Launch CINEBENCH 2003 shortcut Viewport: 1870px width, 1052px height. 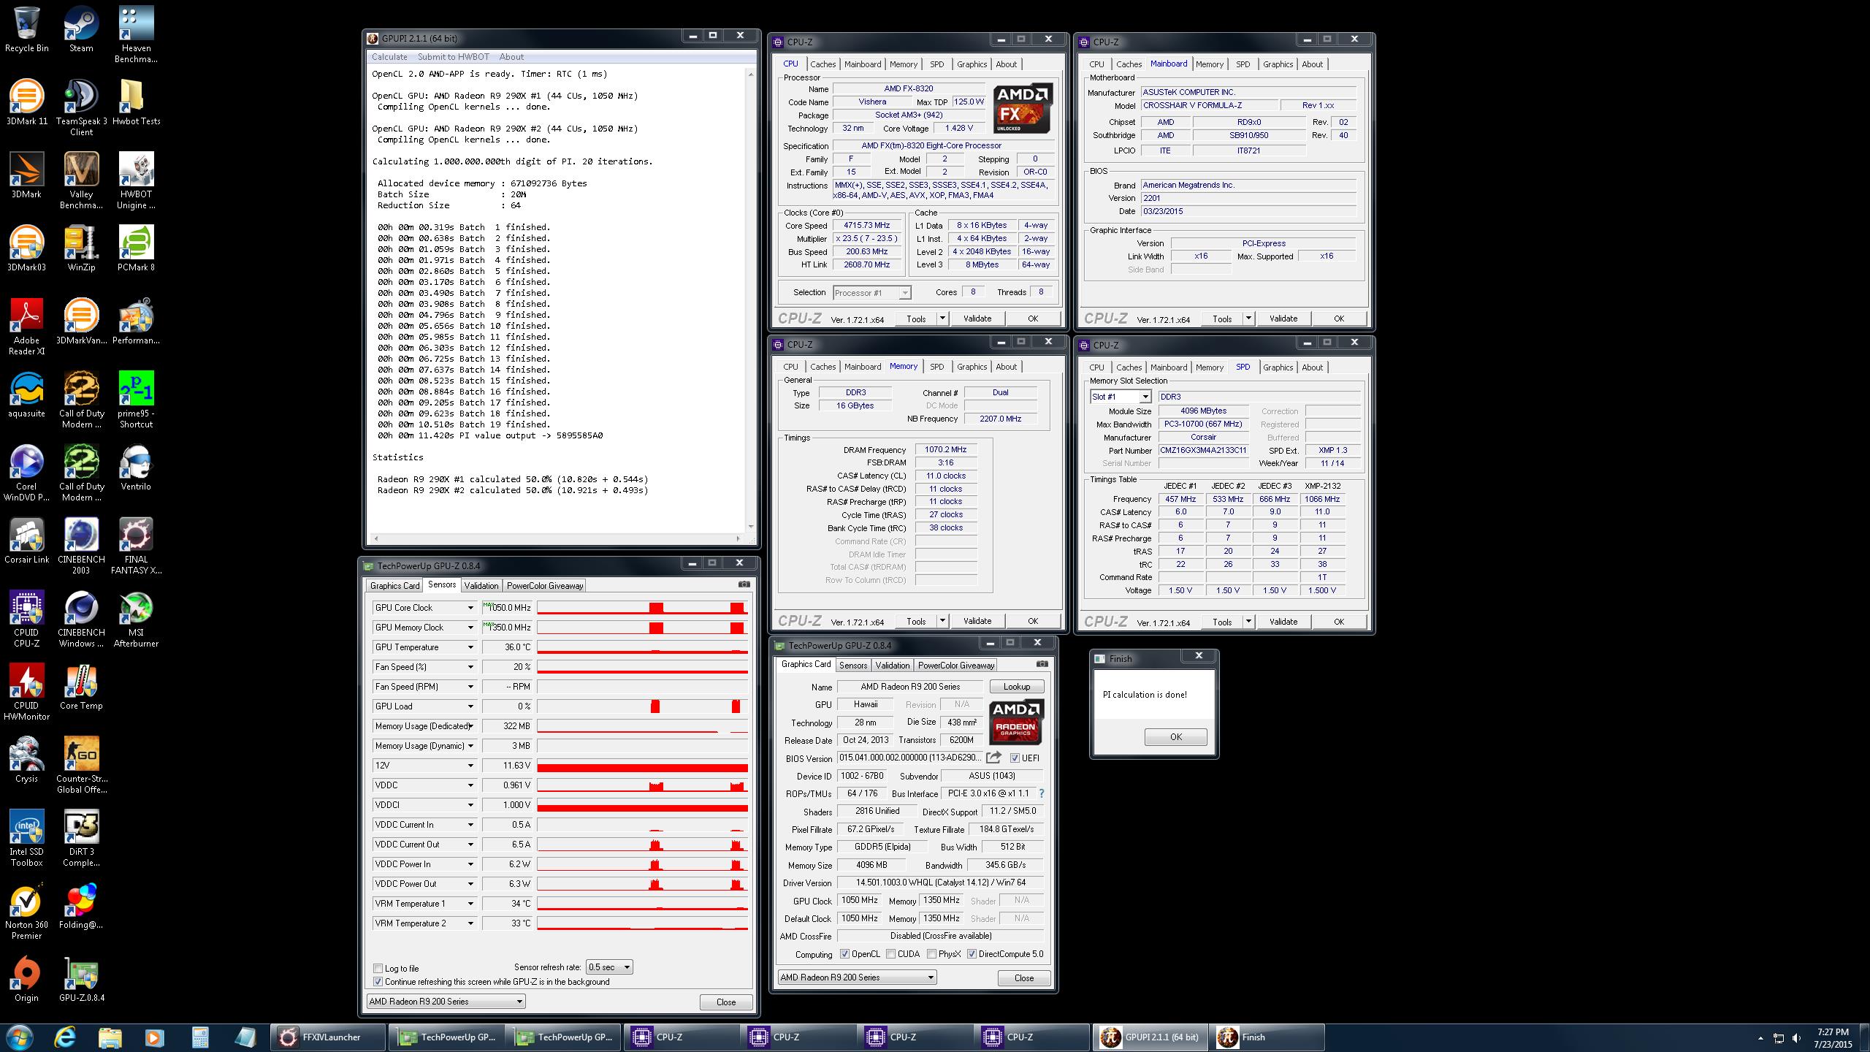[81, 546]
